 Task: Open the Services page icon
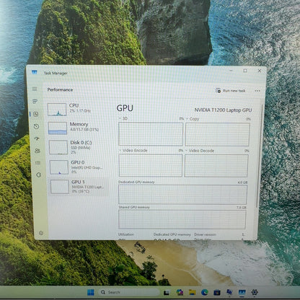pos(39,175)
